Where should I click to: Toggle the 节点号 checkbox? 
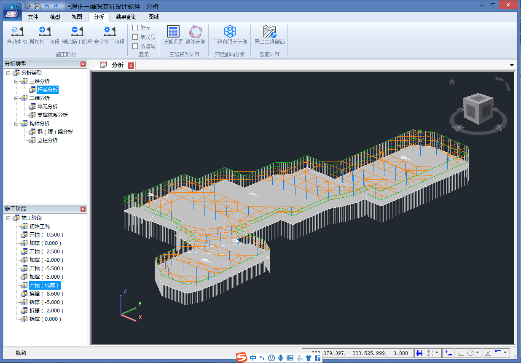135,46
